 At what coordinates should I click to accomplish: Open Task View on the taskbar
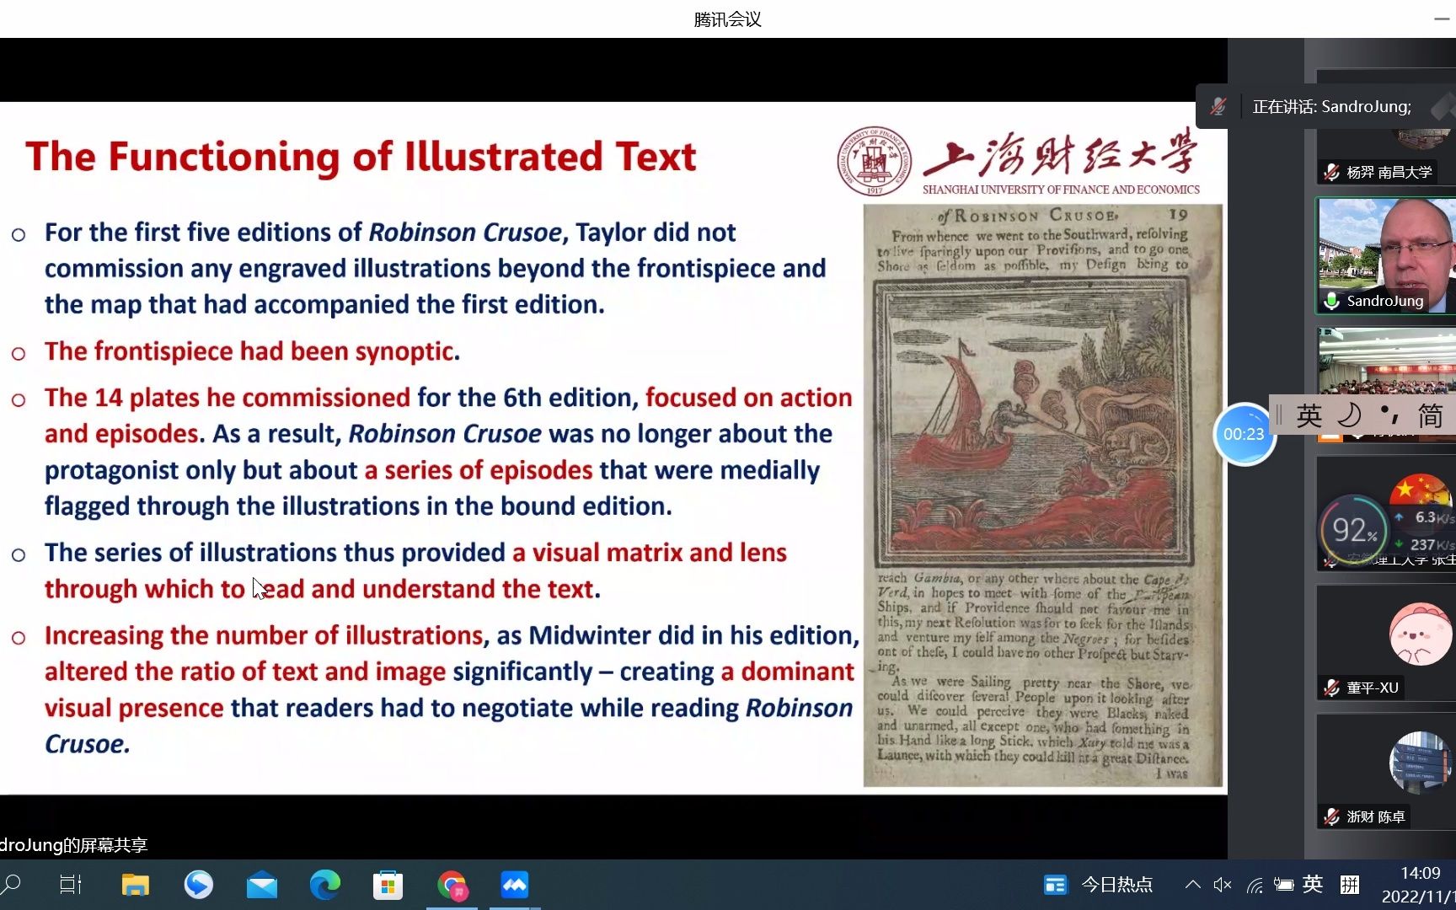[71, 885]
